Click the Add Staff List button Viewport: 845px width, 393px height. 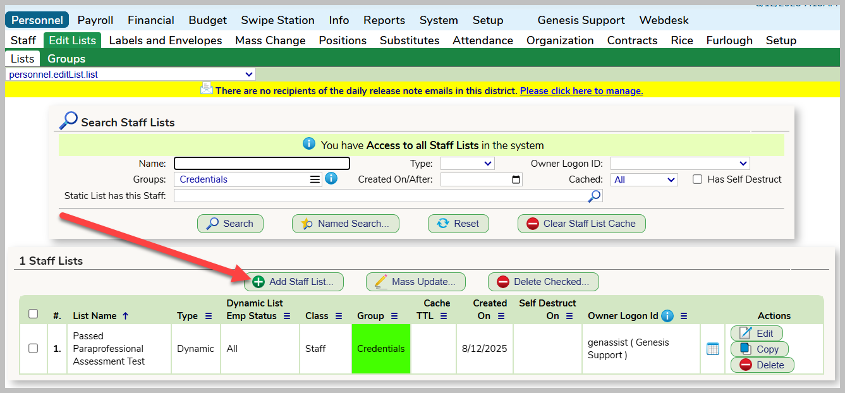click(x=294, y=282)
